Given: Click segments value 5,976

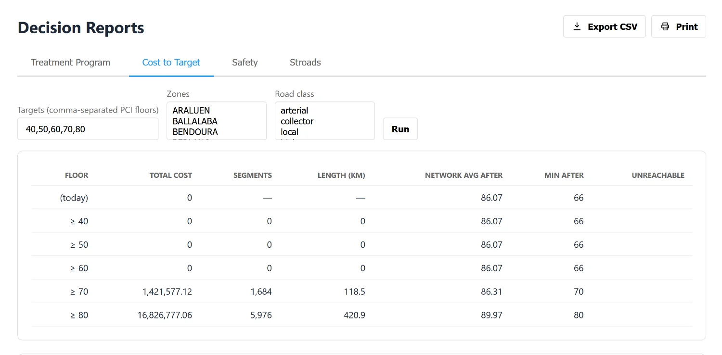Looking at the screenshot, I should point(261,315).
